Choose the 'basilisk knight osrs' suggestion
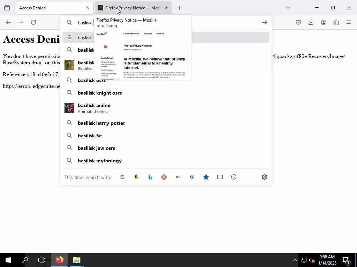This screenshot has width=357, height=267. [x=166, y=93]
